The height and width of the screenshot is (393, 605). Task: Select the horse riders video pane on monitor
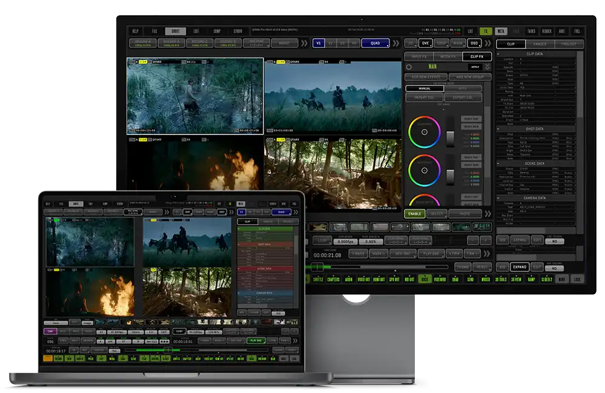pyautogui.click(x=332, y=96)
